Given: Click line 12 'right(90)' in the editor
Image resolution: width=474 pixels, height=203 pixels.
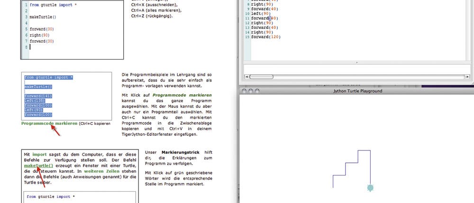Looking at the screenshot, I should pyautogui.click(x=262, y=23).
